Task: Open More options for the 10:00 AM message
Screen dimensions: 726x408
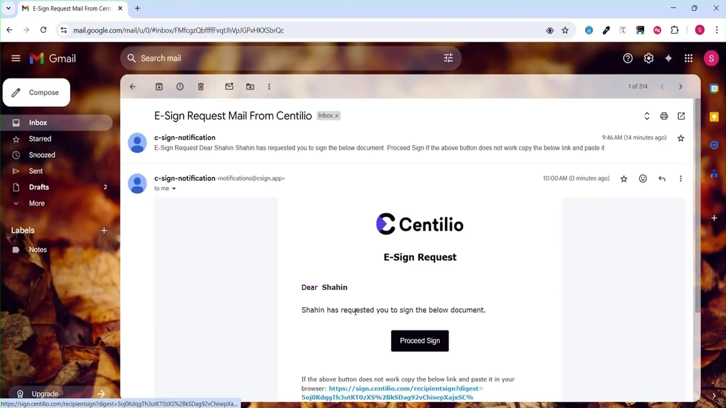Action: [x=681, y=179]
